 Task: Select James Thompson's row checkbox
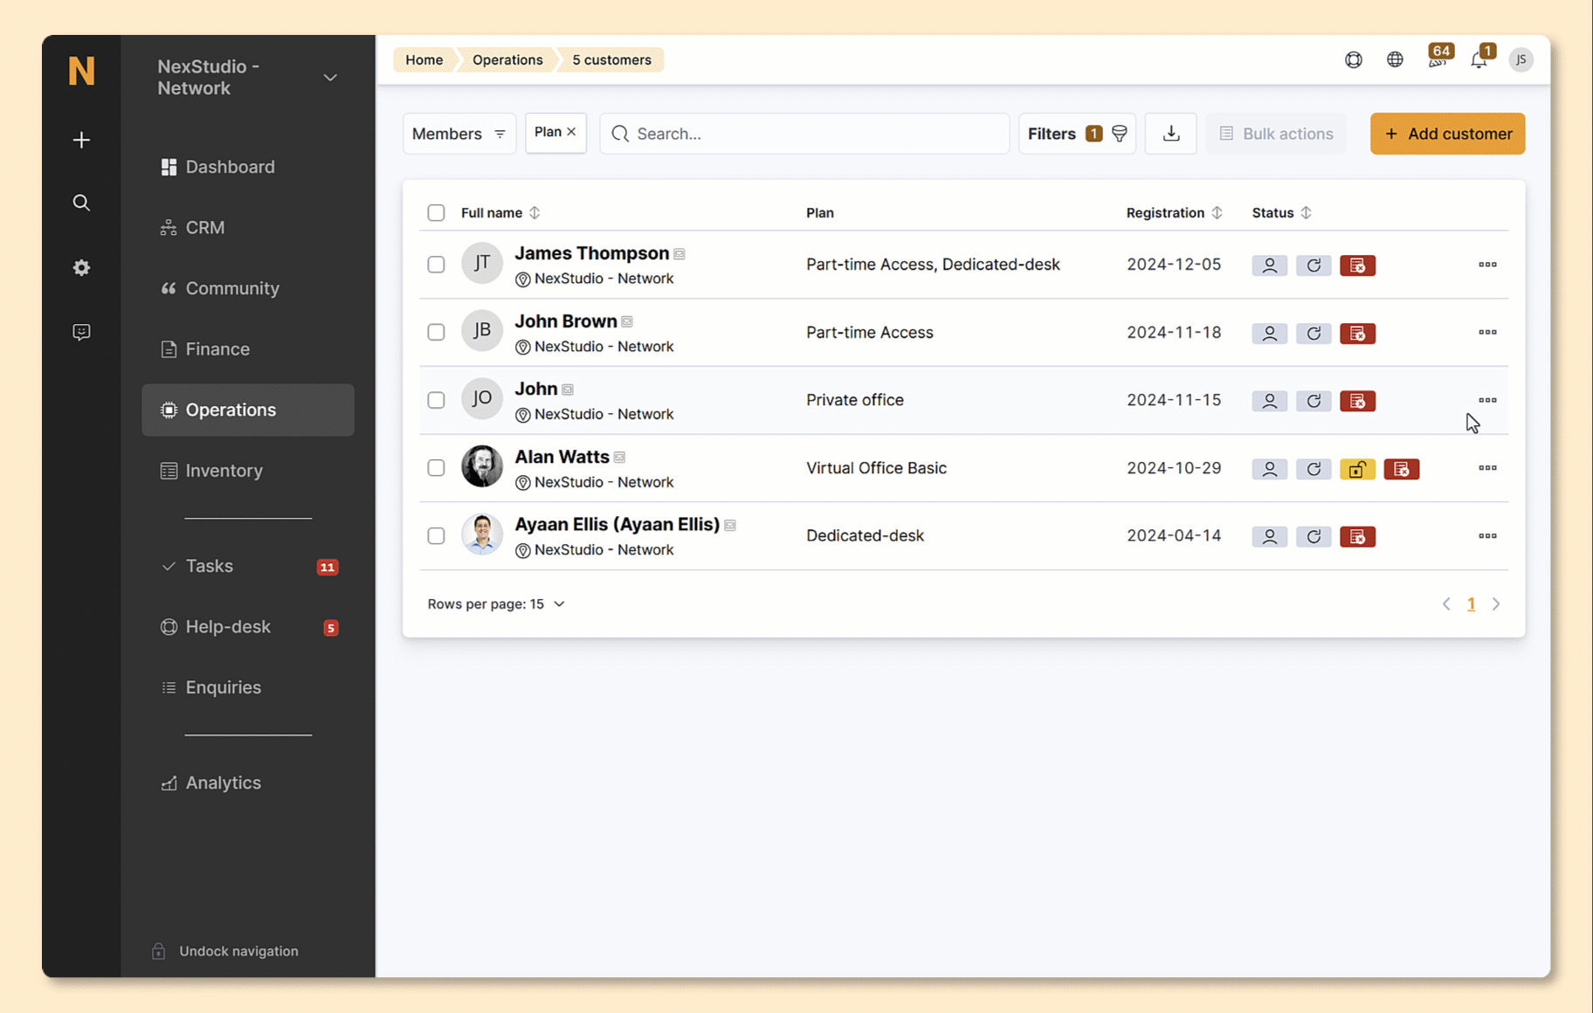pos(436,265)
